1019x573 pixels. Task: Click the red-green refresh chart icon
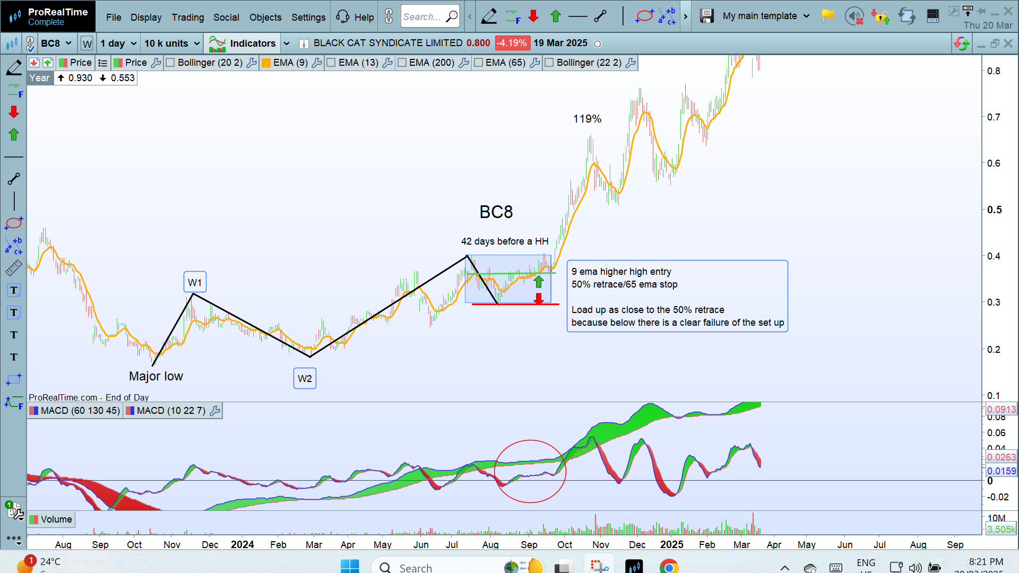click(x=961, y=44)
